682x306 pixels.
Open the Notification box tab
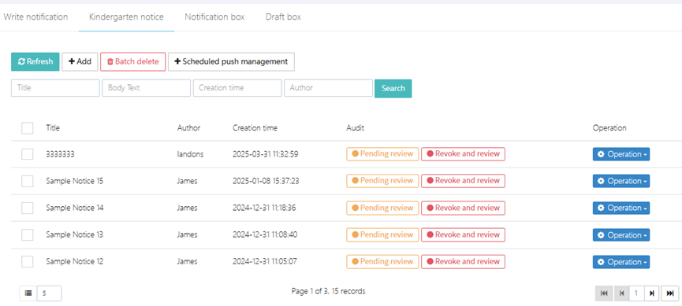coord(214,17)
